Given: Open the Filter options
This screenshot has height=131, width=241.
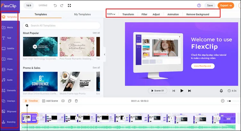Looking at the screenshot, I should pos(144,14).
